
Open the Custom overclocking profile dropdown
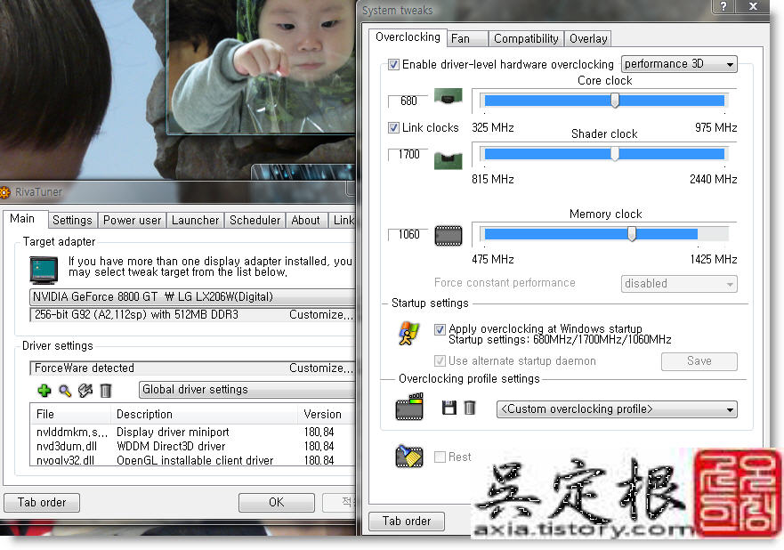[617, 409]
